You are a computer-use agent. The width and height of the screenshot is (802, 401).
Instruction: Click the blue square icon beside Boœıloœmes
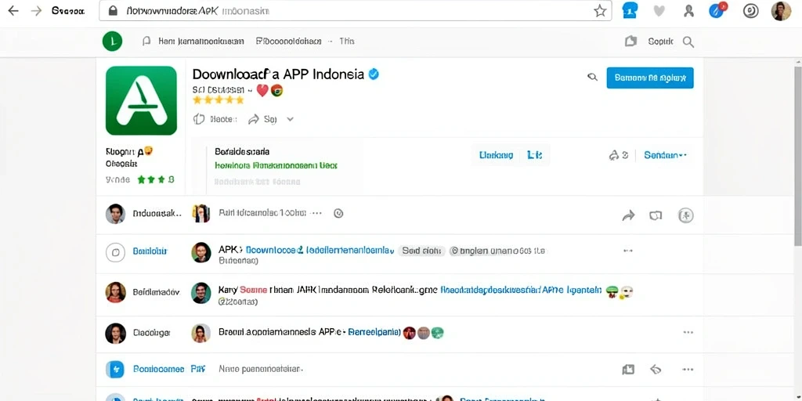(x=115, y=369)
